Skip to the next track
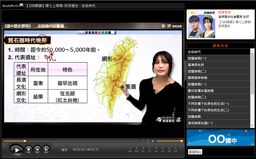256x159 pixels. (x=46, y=149)
